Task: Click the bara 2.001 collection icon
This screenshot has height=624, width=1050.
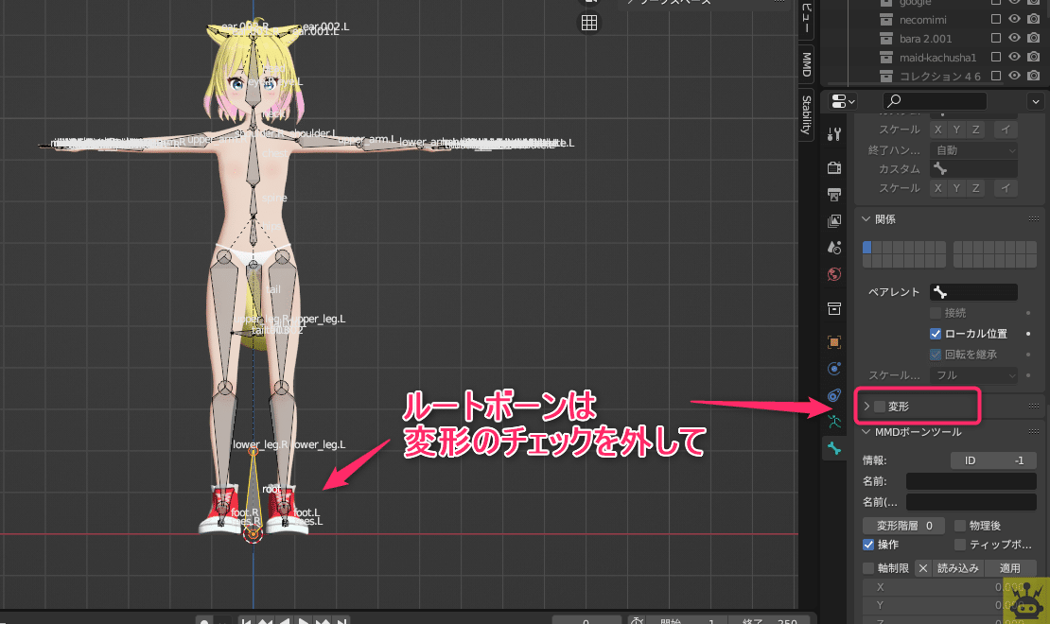Action: [886, 38]
